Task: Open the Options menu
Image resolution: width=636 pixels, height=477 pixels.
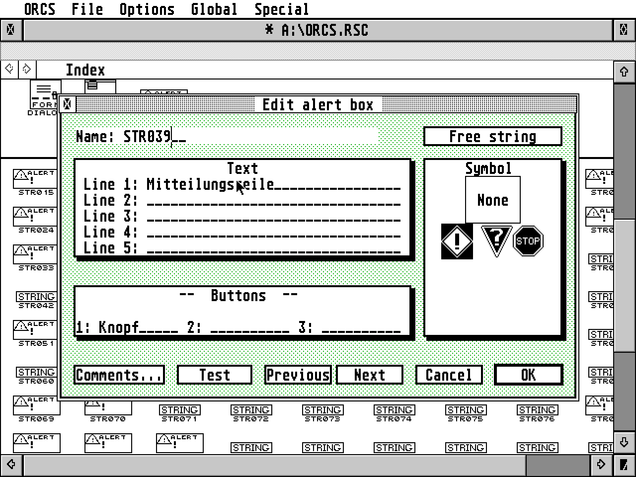Action: coord(147,9)
